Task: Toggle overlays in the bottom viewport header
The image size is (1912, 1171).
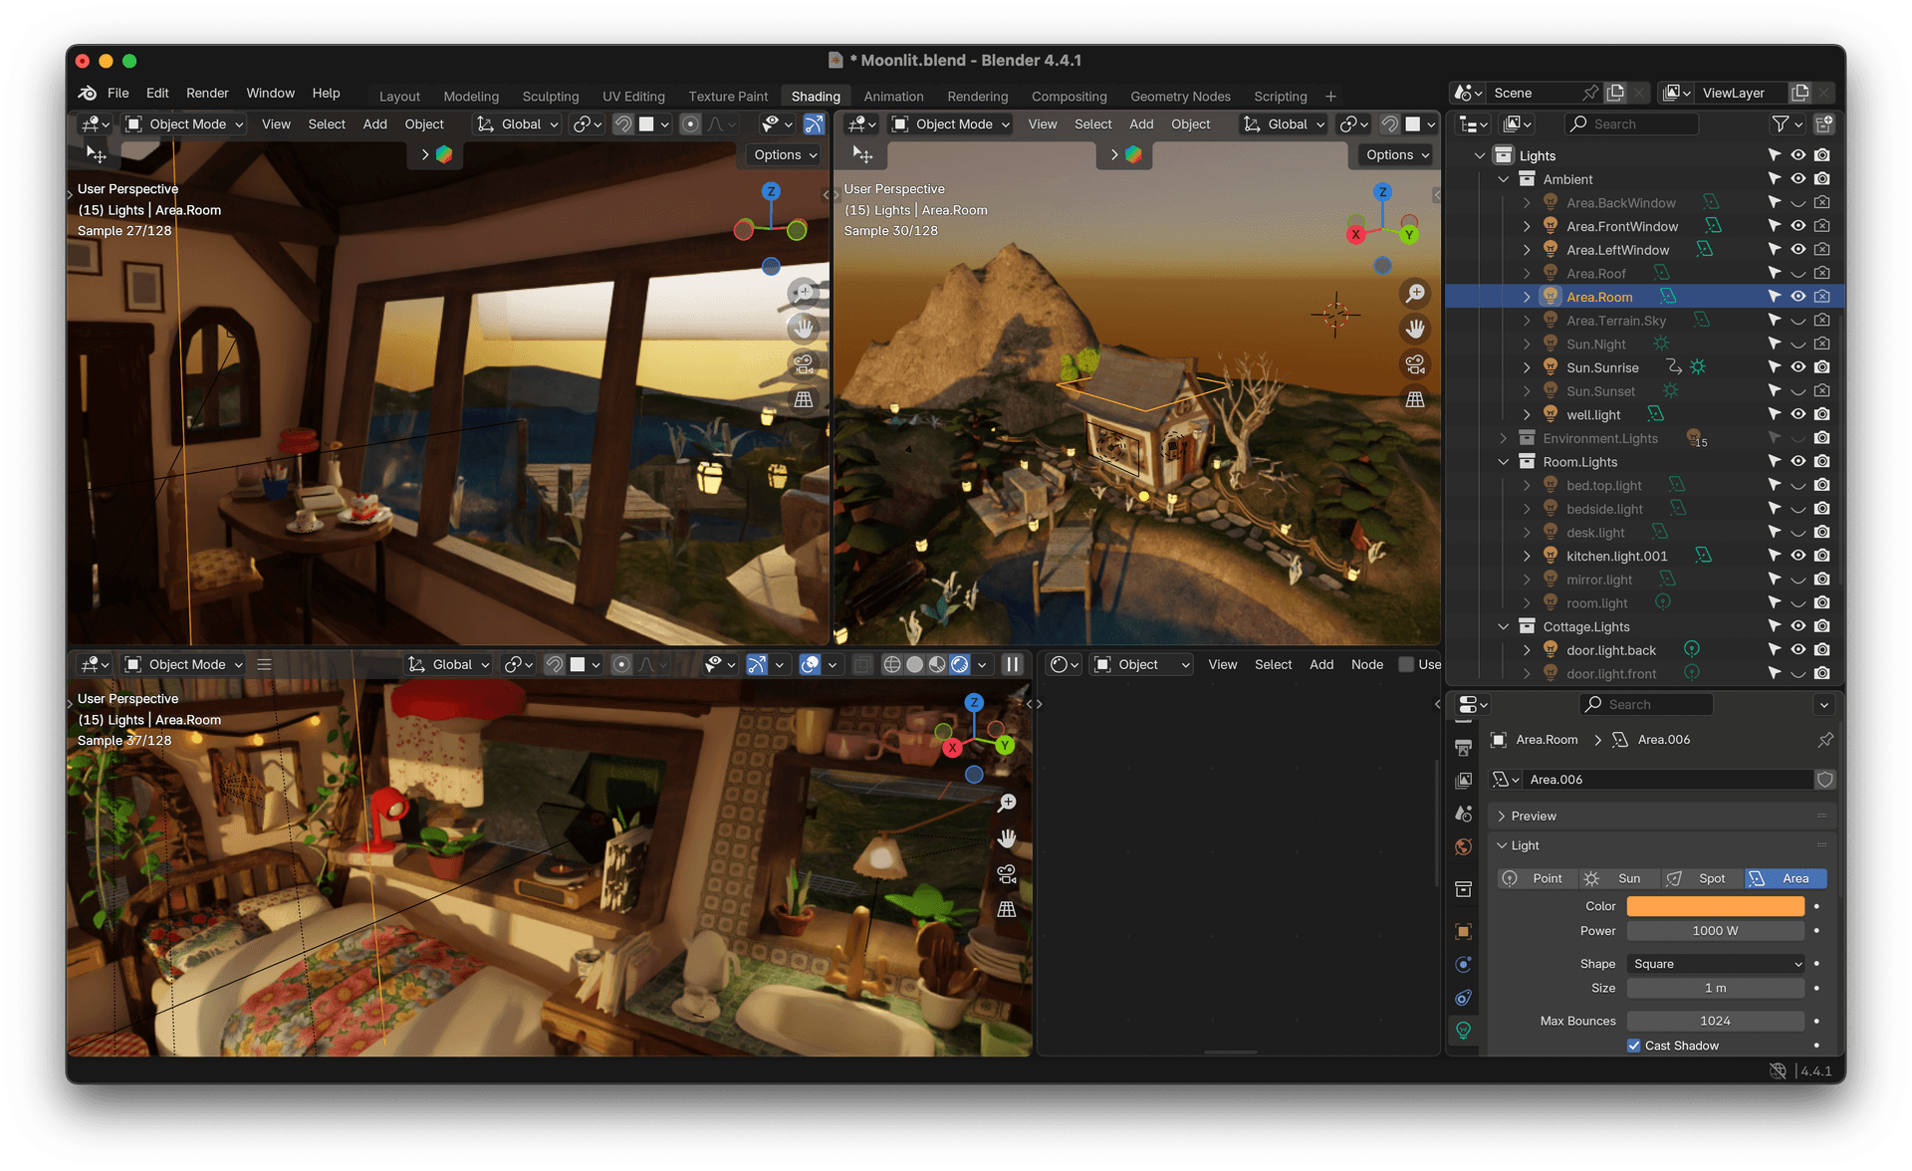Action: (x=810, y=664)
